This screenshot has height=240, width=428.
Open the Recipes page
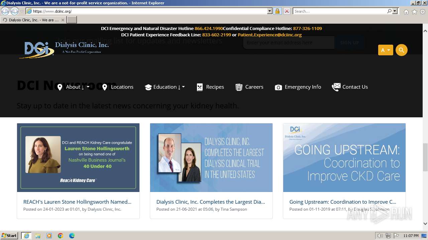[215, 87]
